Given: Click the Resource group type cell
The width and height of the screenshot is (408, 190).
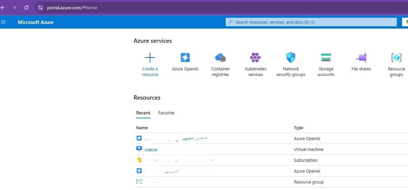Looking at the screenshot, I should point(309,182).
